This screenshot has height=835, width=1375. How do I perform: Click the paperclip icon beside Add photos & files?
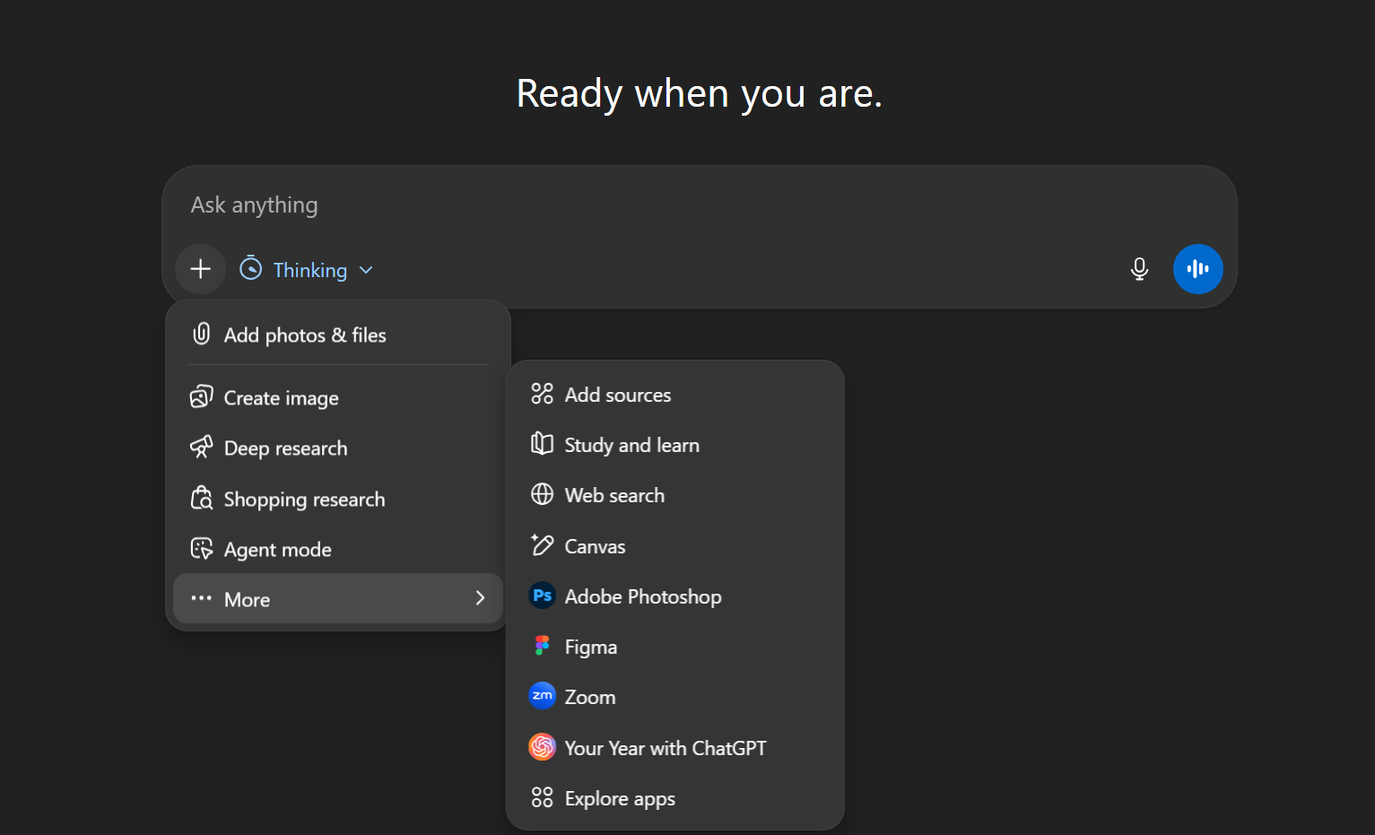(203, 334)
